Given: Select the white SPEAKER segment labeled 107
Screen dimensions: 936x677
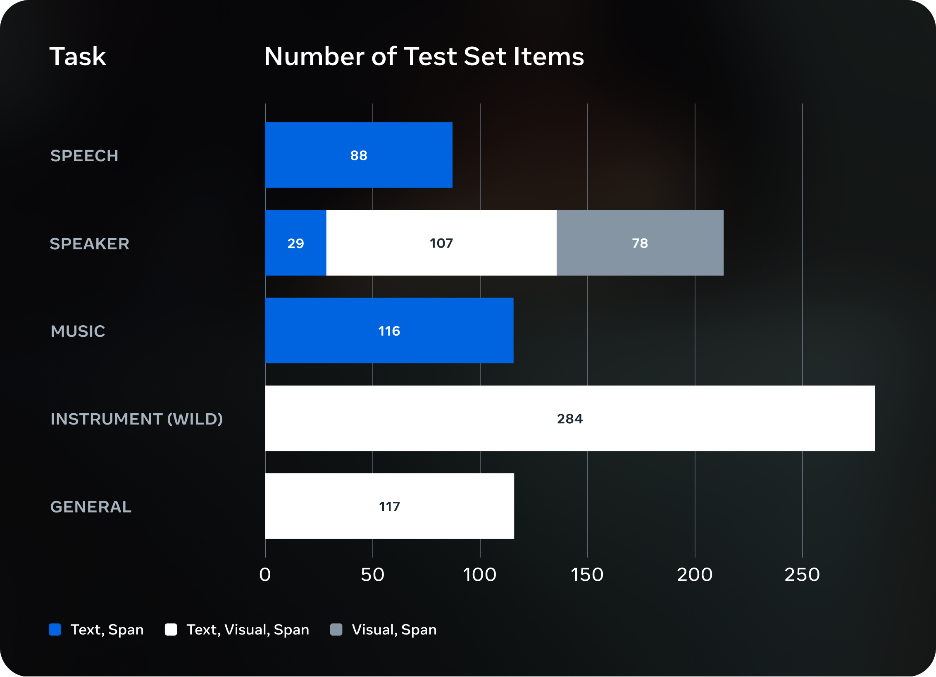Looking at the screenshot, I should click(441, 243).
